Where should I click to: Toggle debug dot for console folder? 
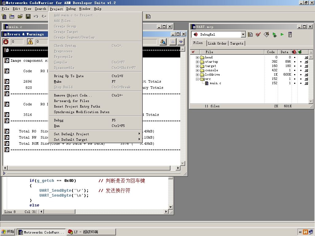301,70
